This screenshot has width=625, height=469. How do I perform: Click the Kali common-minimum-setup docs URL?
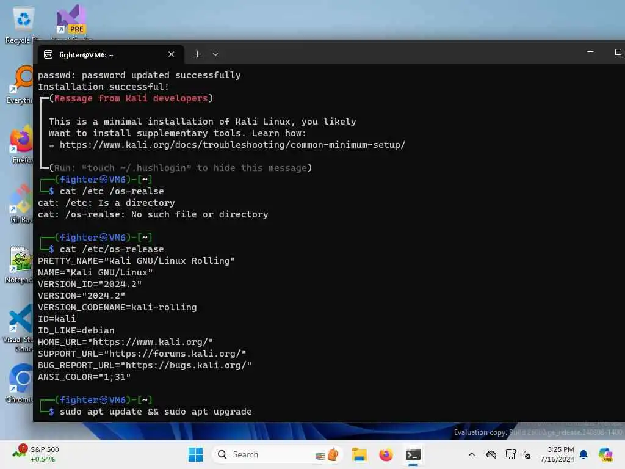[233, 145]
